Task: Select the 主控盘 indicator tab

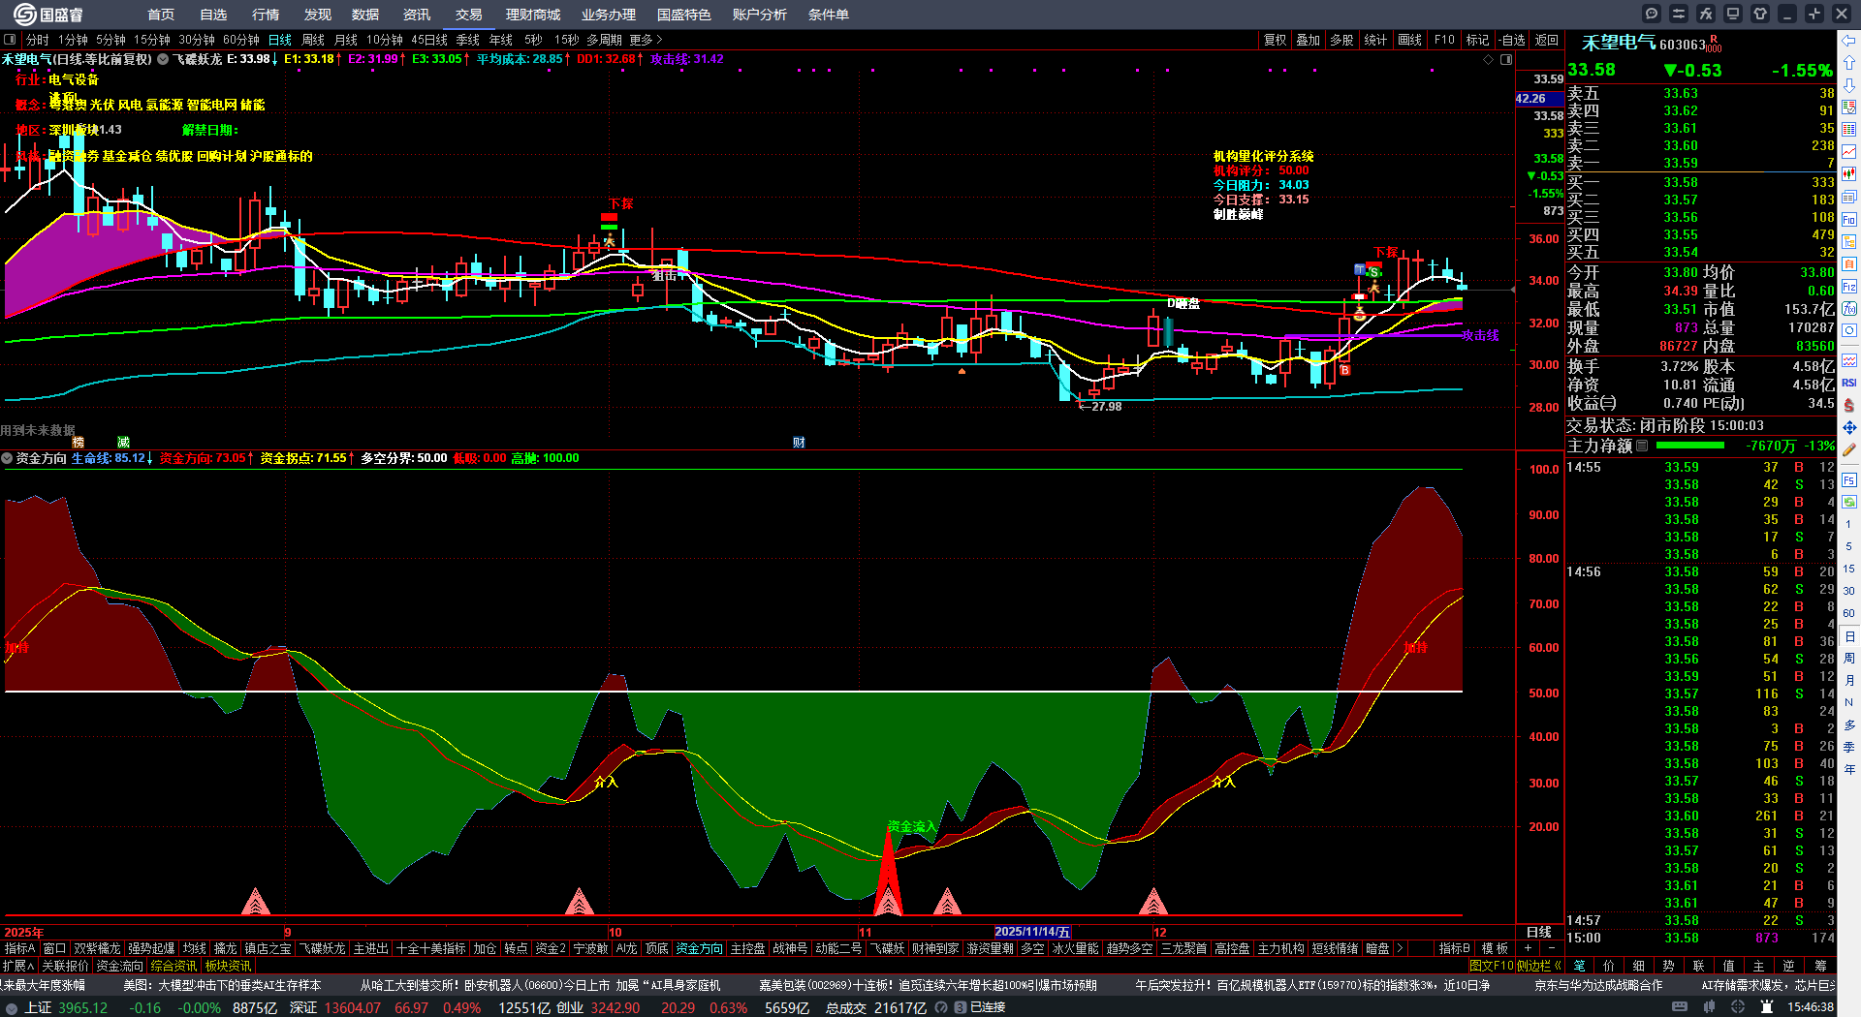Action: [747, 948]
